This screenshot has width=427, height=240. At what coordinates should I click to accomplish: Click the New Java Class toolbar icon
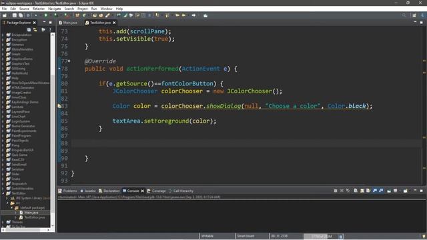(84, 15)
